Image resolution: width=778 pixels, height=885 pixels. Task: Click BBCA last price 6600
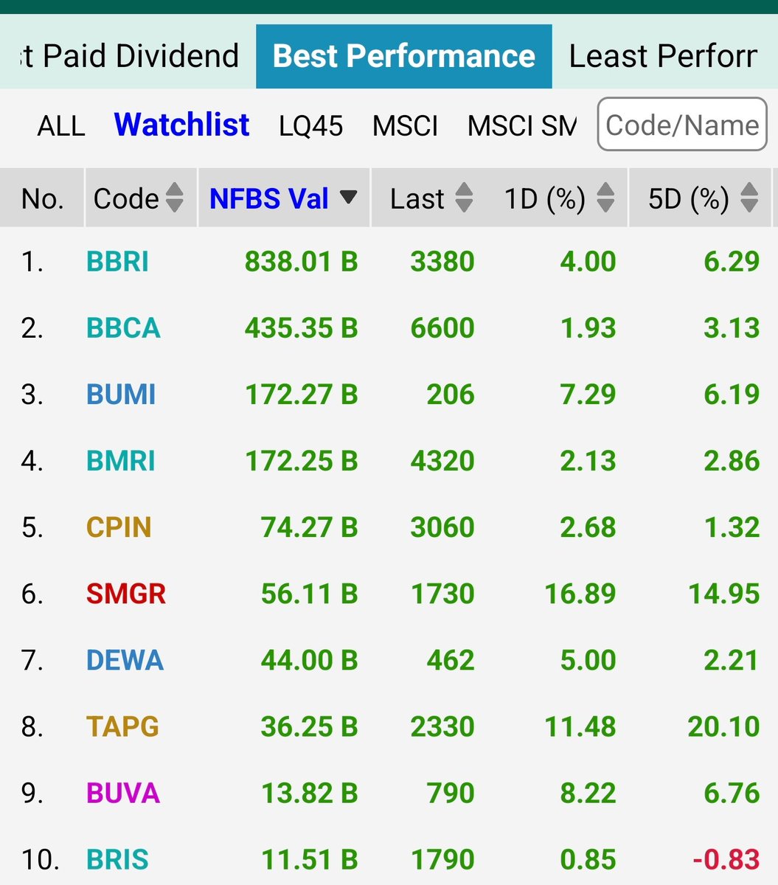point(442,328)
